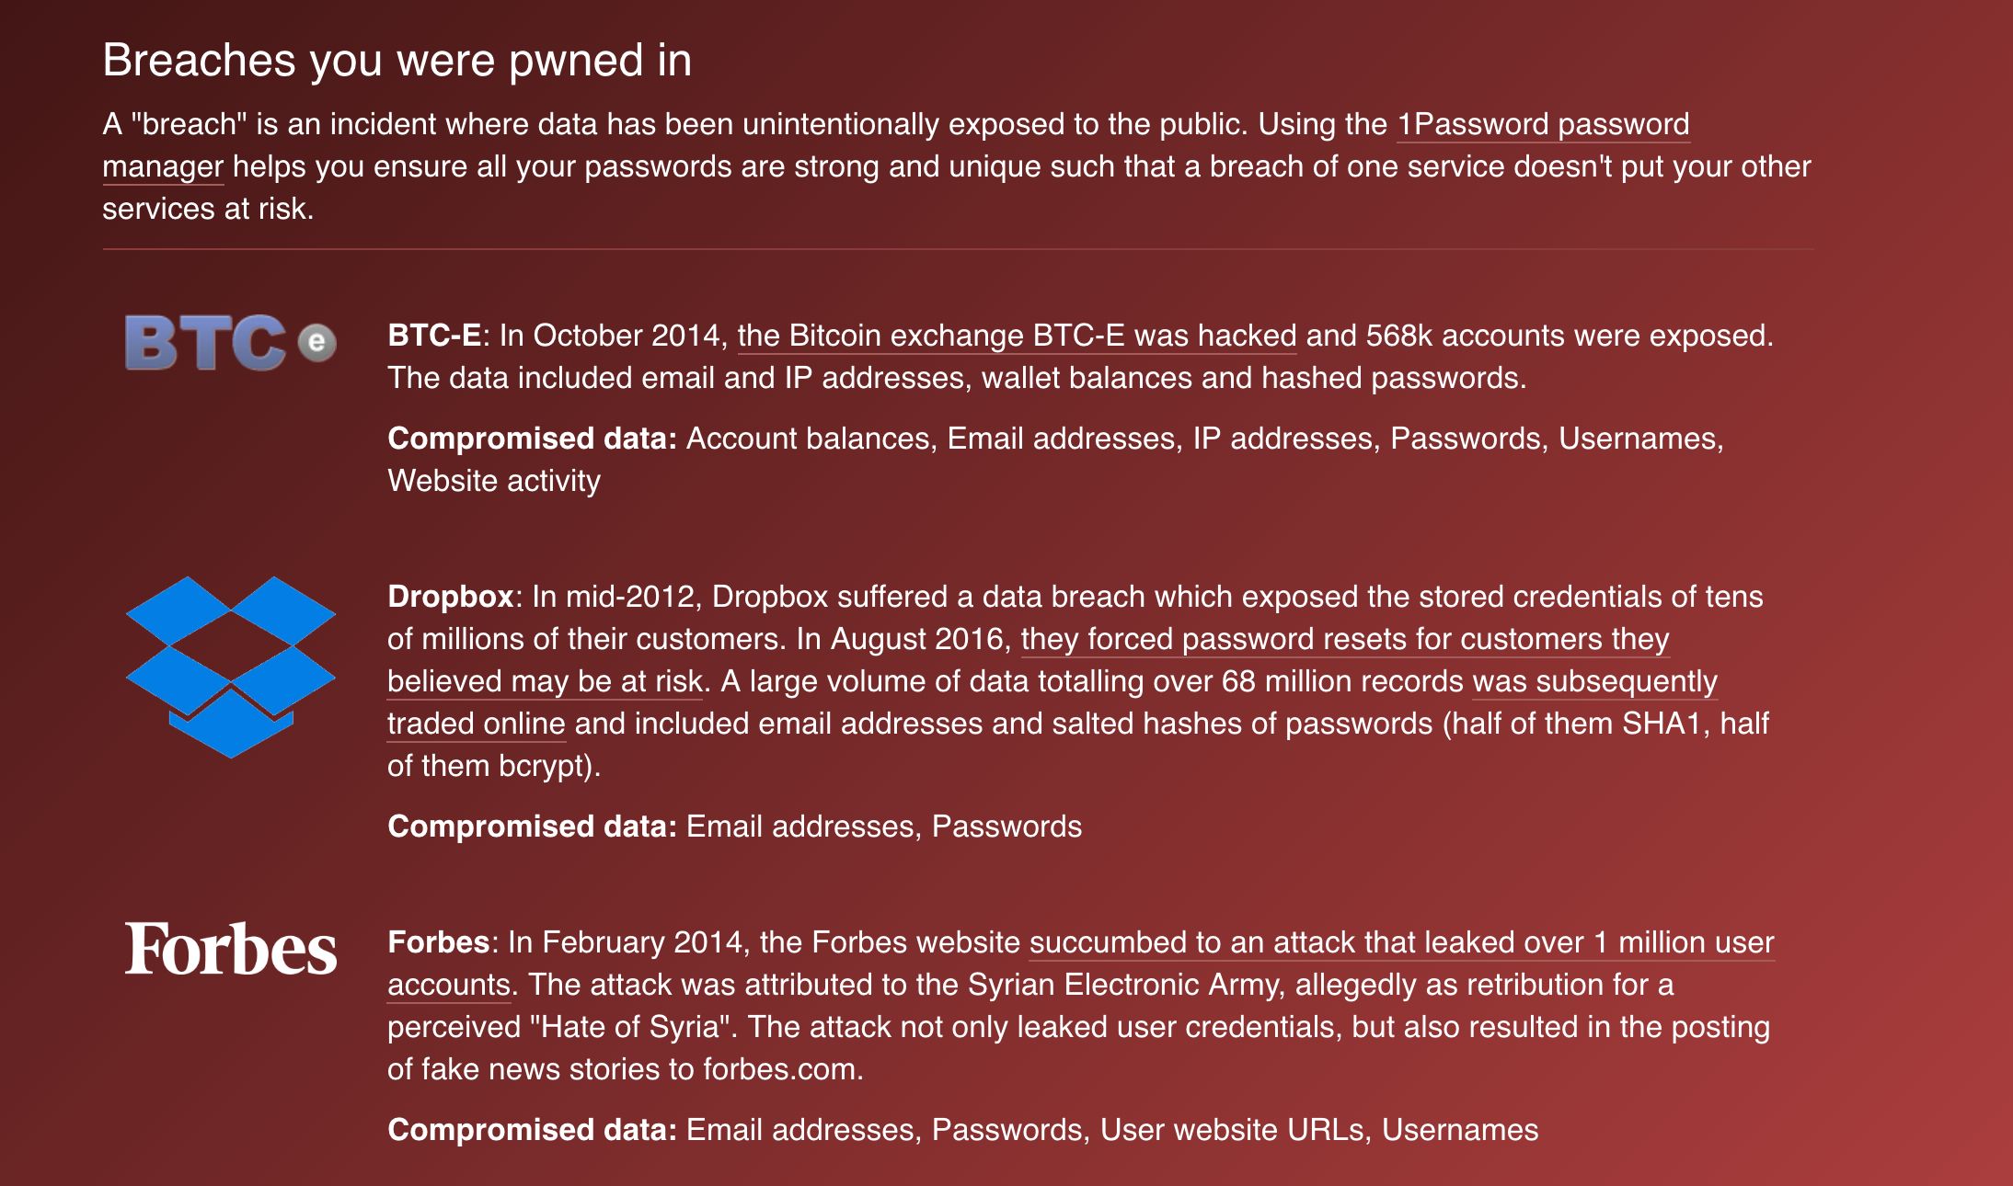Click 'Compromised data' label under Forbes entry

coord(532,1130)
